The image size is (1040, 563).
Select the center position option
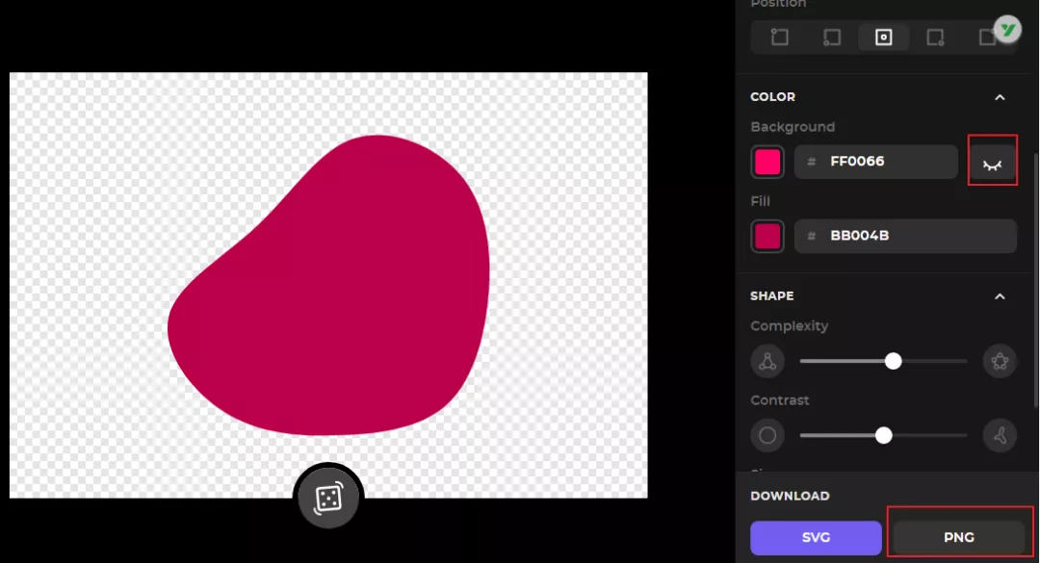883,38
